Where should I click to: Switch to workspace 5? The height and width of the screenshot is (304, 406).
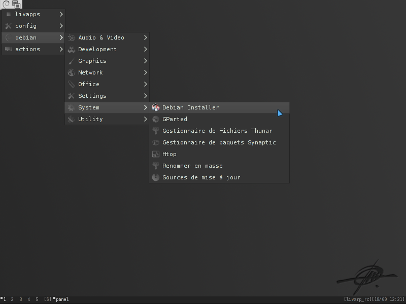[37, 299]
